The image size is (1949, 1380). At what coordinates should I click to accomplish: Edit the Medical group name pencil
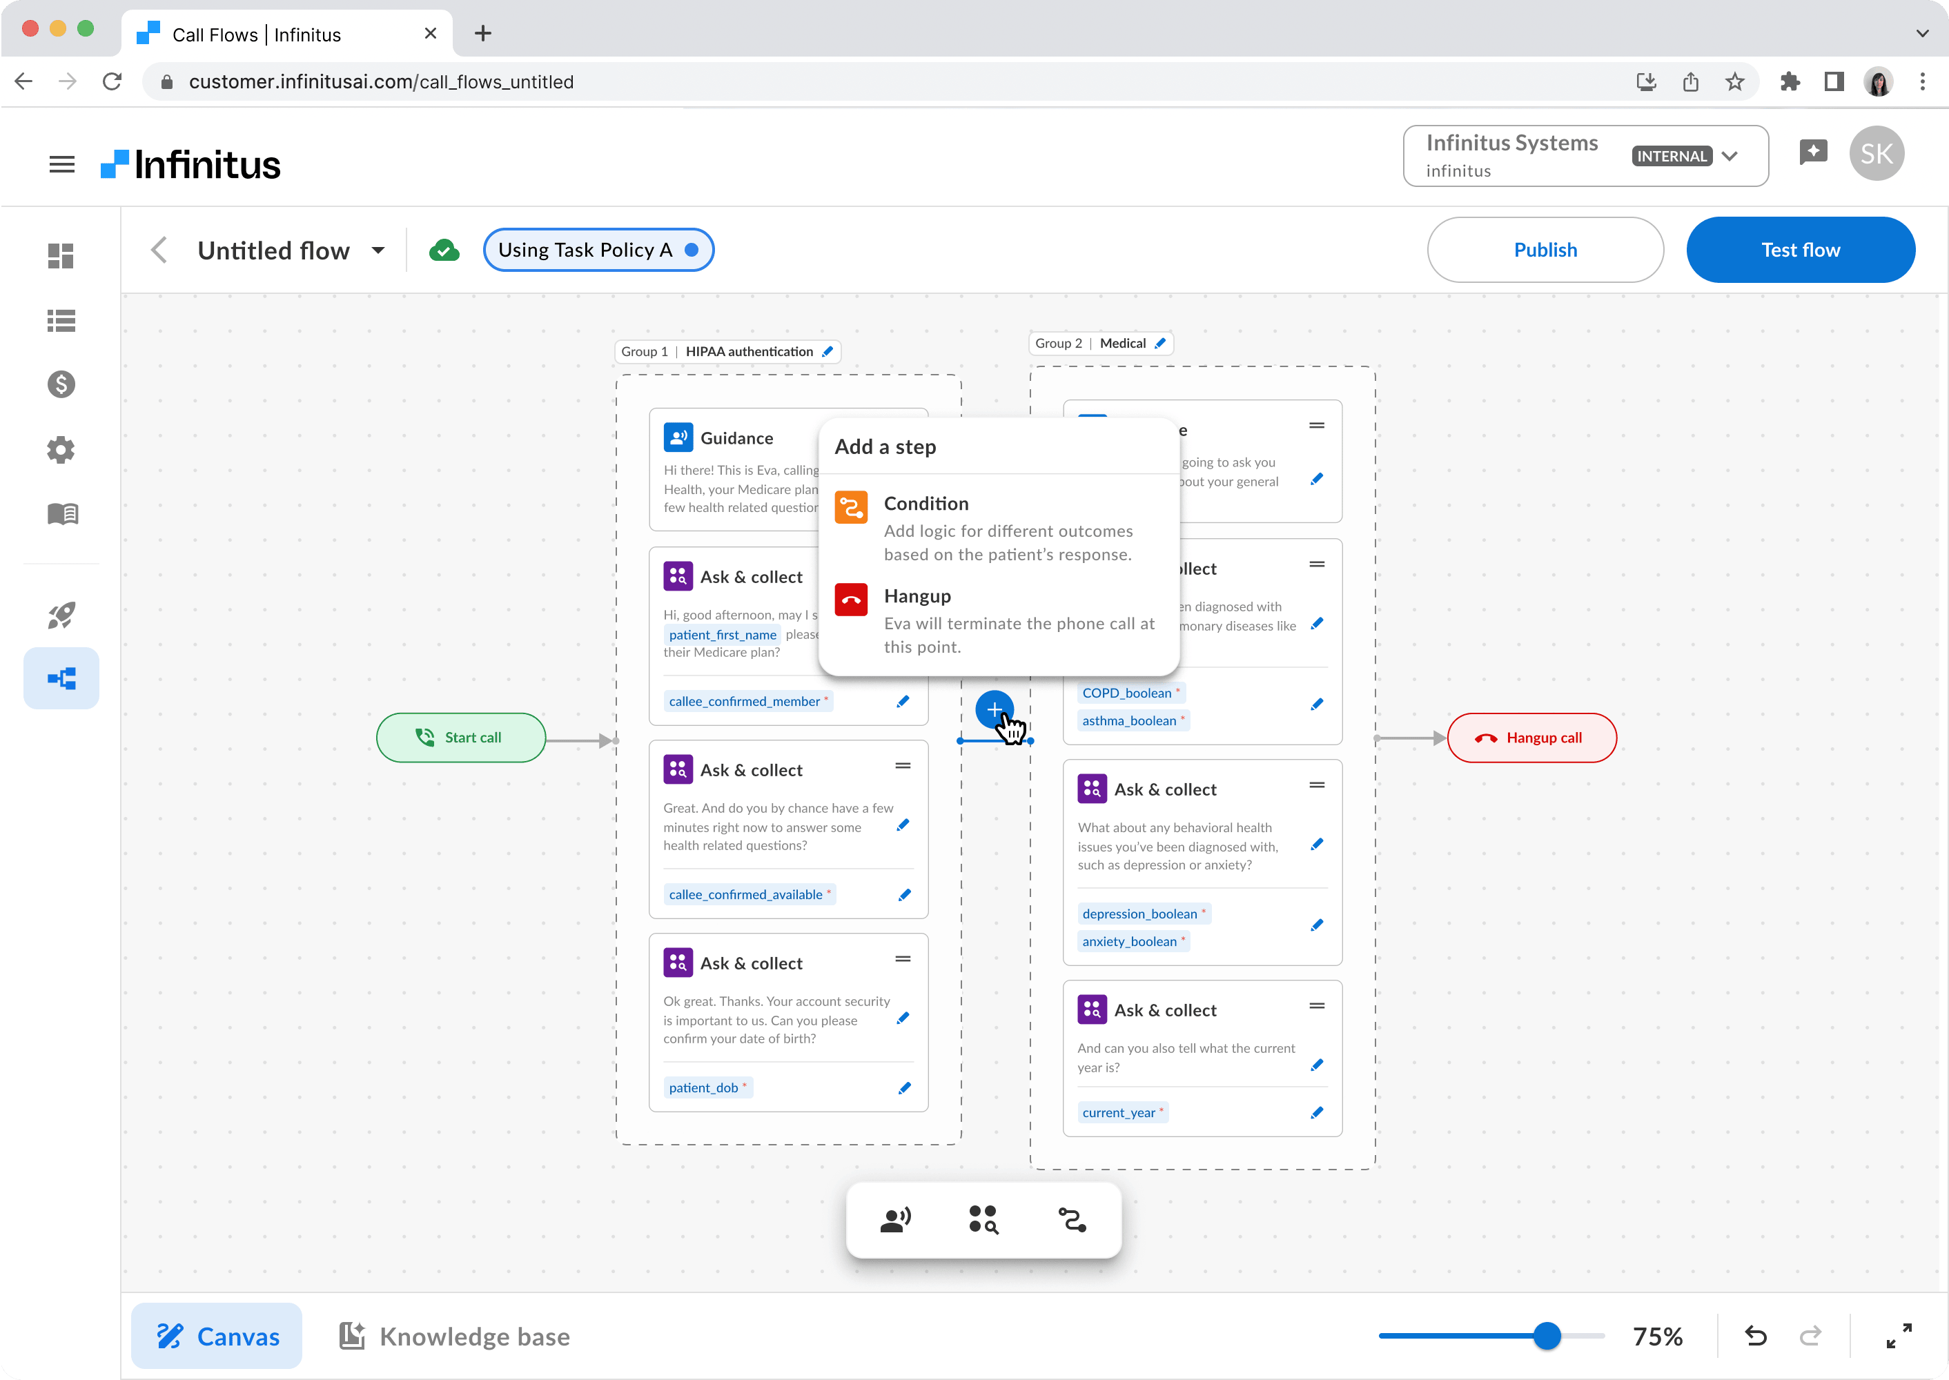click(1160, 344)
